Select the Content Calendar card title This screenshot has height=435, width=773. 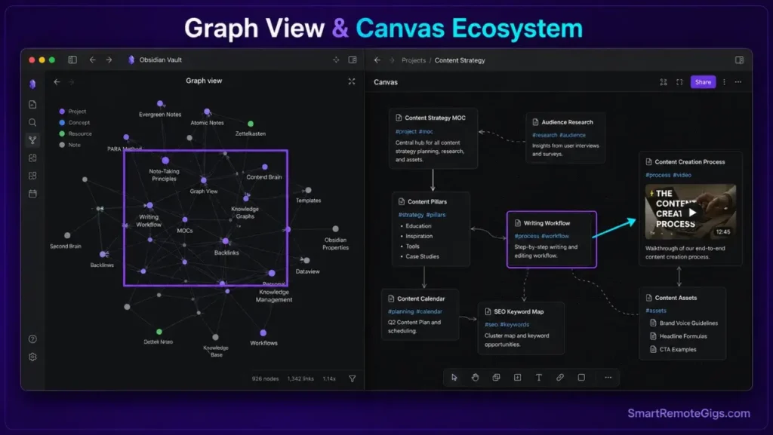pyautogui.click(x=421, y=299)
